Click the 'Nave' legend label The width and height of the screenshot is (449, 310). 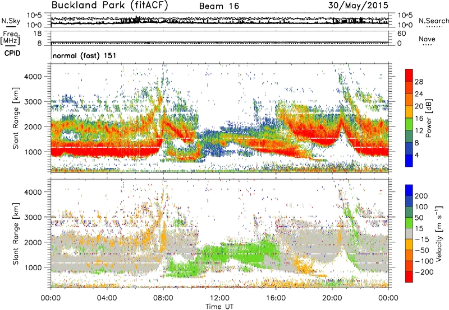click(427, 39)
